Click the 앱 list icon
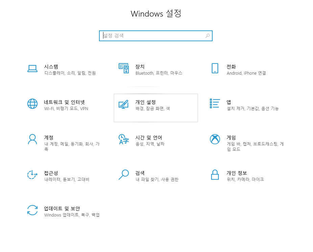The height and width of the screenshot is (252, 313). tap(215, 103)
